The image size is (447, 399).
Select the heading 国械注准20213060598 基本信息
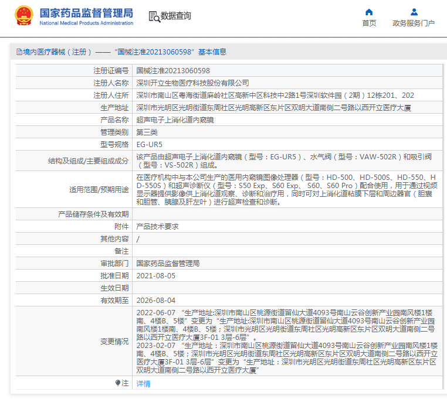[x=171, y=52]
